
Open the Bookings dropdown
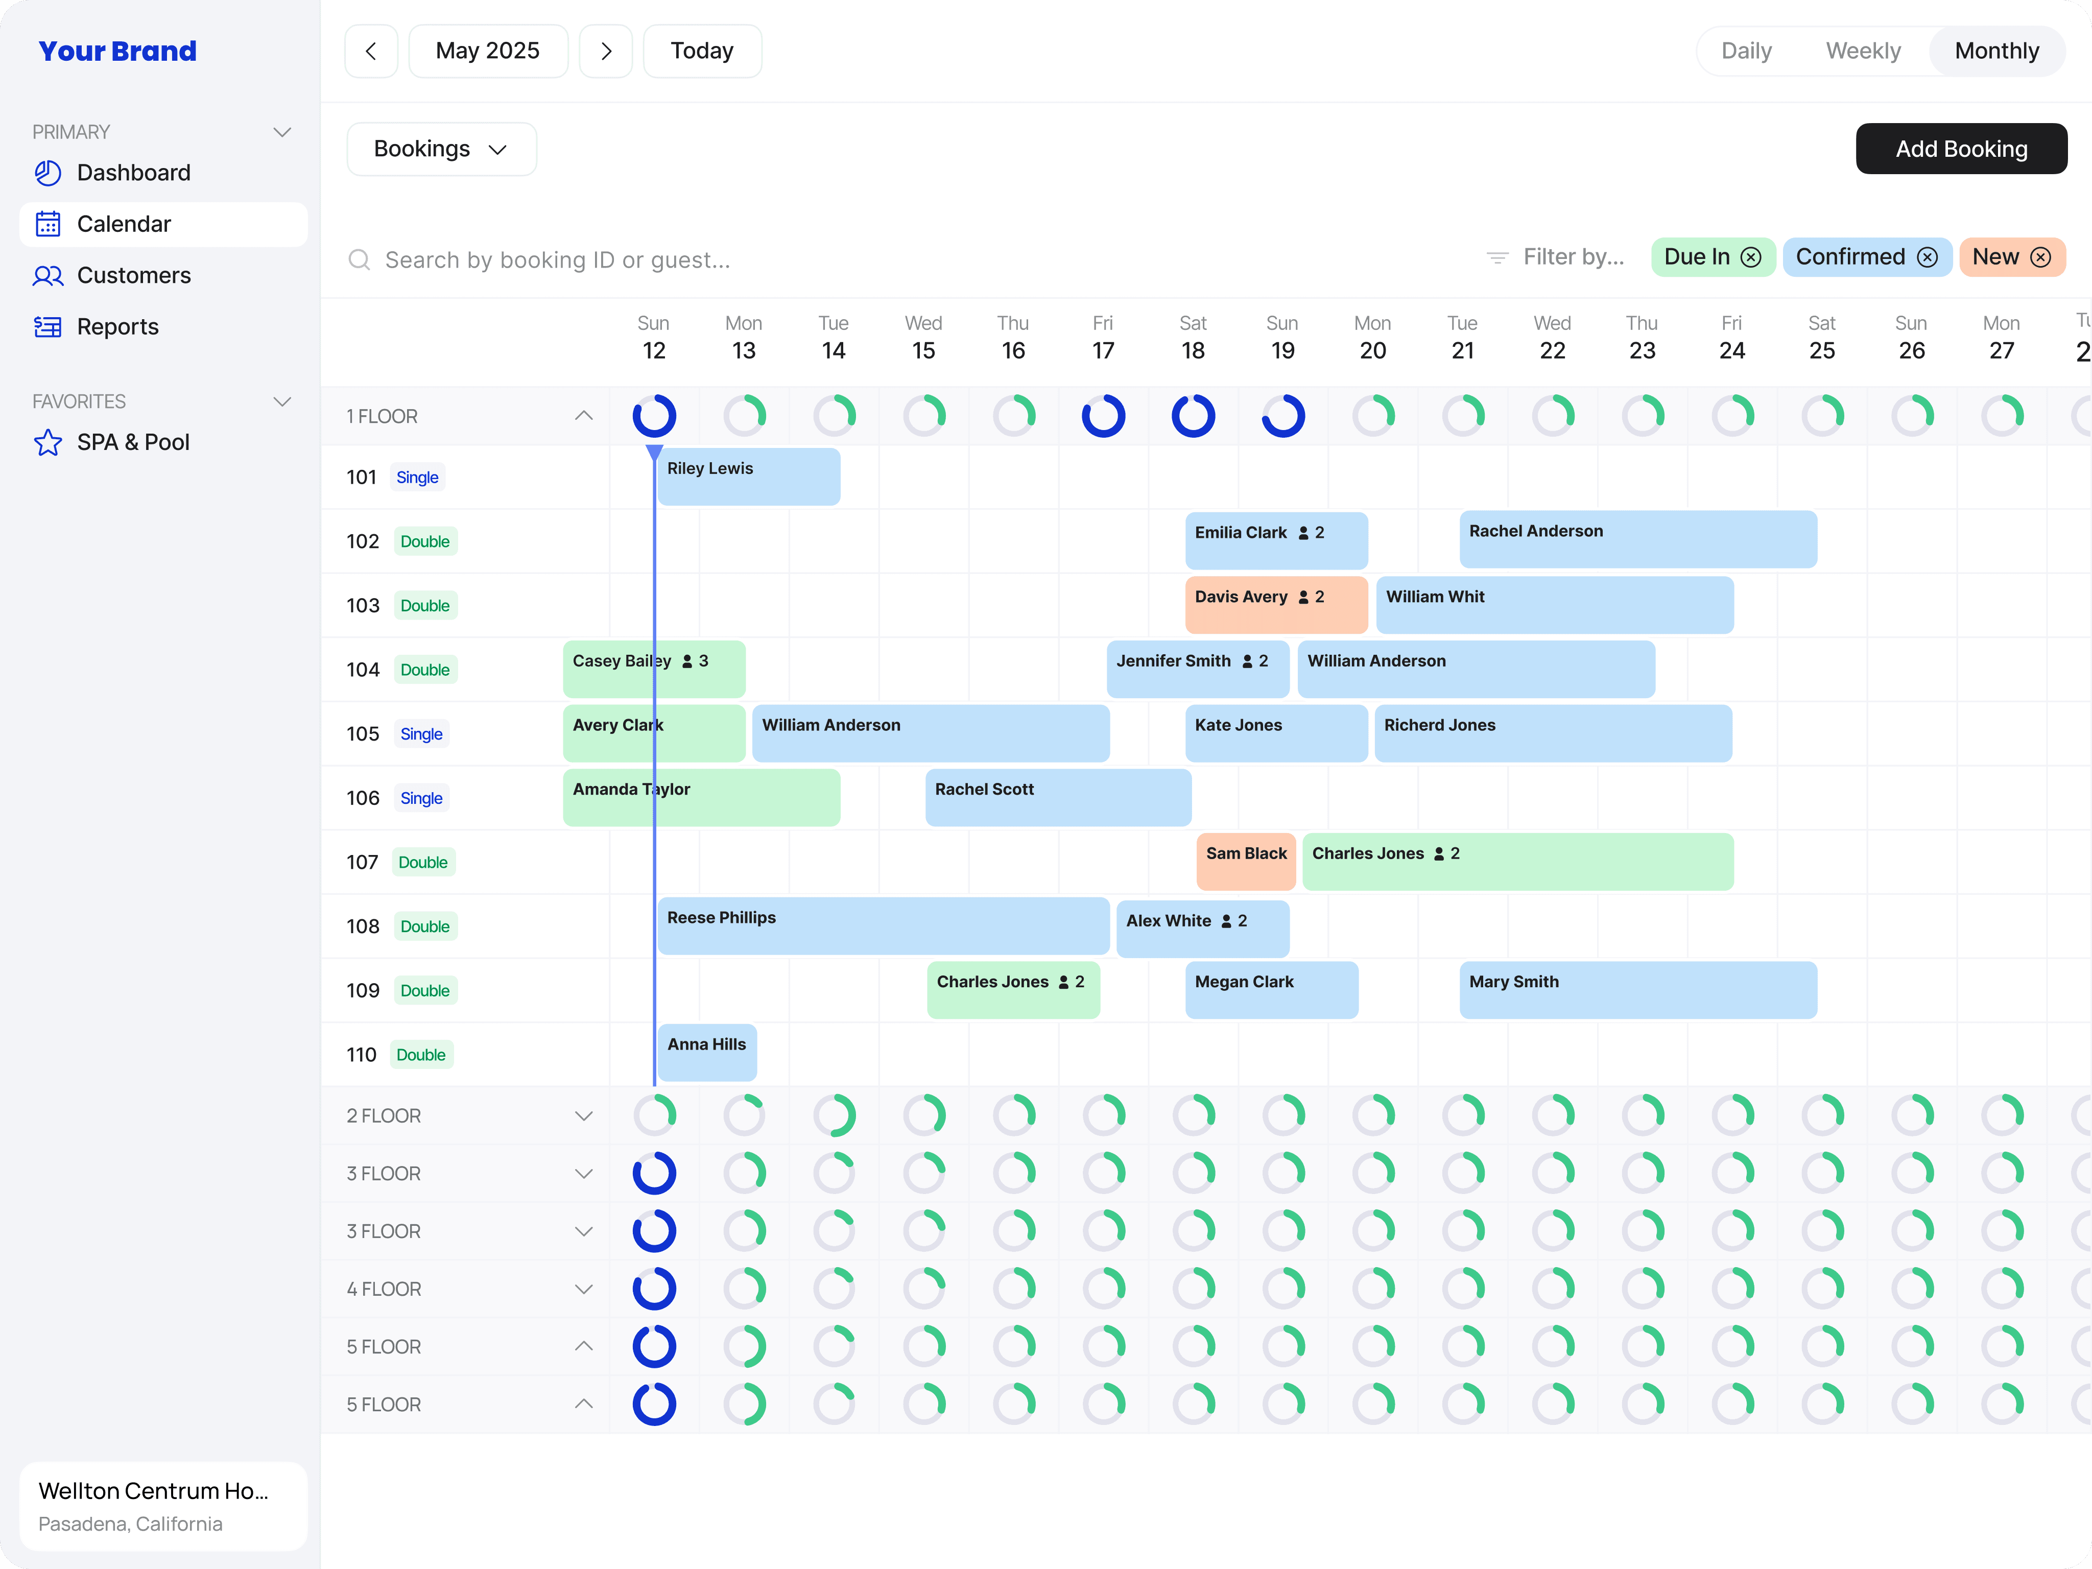click(x=442, y=150)
